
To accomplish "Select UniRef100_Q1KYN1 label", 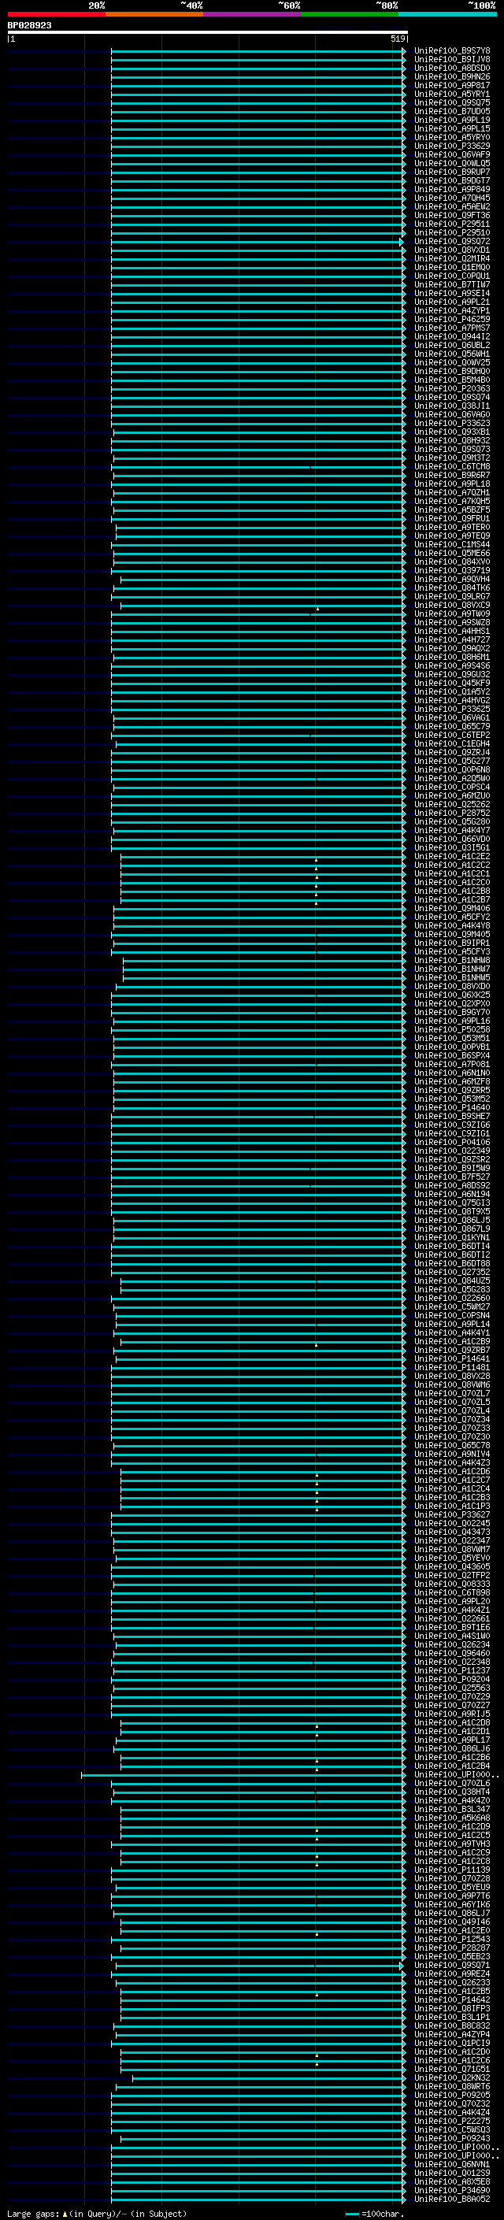I will [x=451, y=1237].
